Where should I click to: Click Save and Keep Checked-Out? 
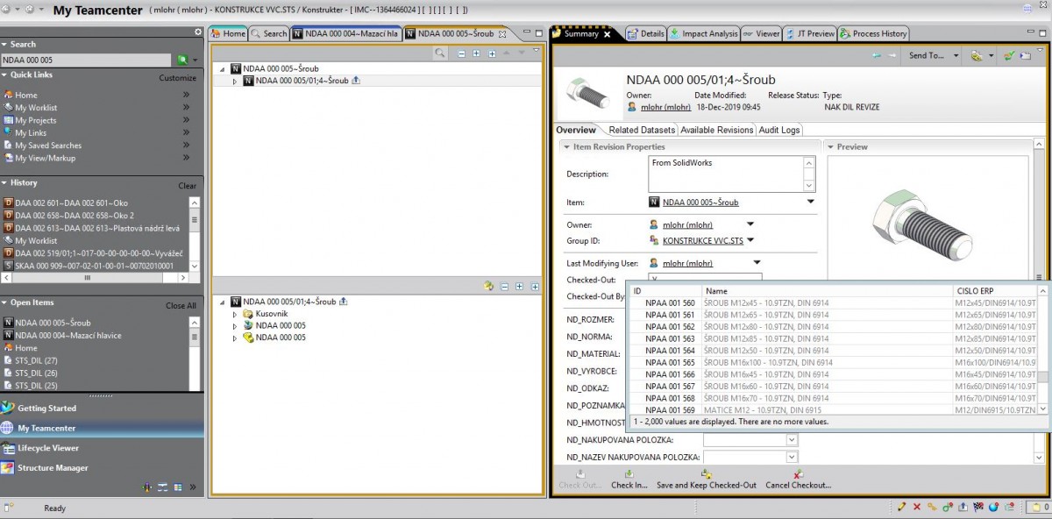click(x=707, y=479)
